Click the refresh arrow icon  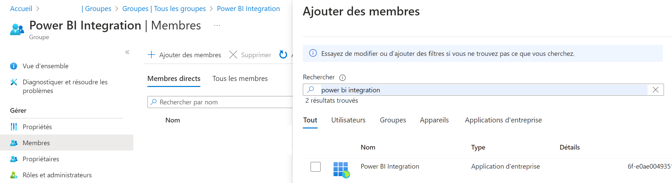click(x=283, y=55)
